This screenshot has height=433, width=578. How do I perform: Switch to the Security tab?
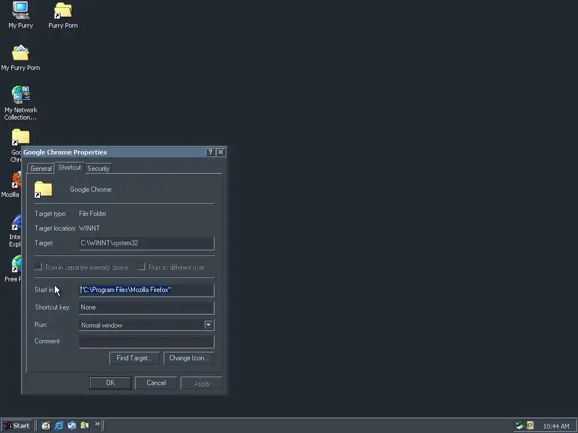(x=98, y=168)
